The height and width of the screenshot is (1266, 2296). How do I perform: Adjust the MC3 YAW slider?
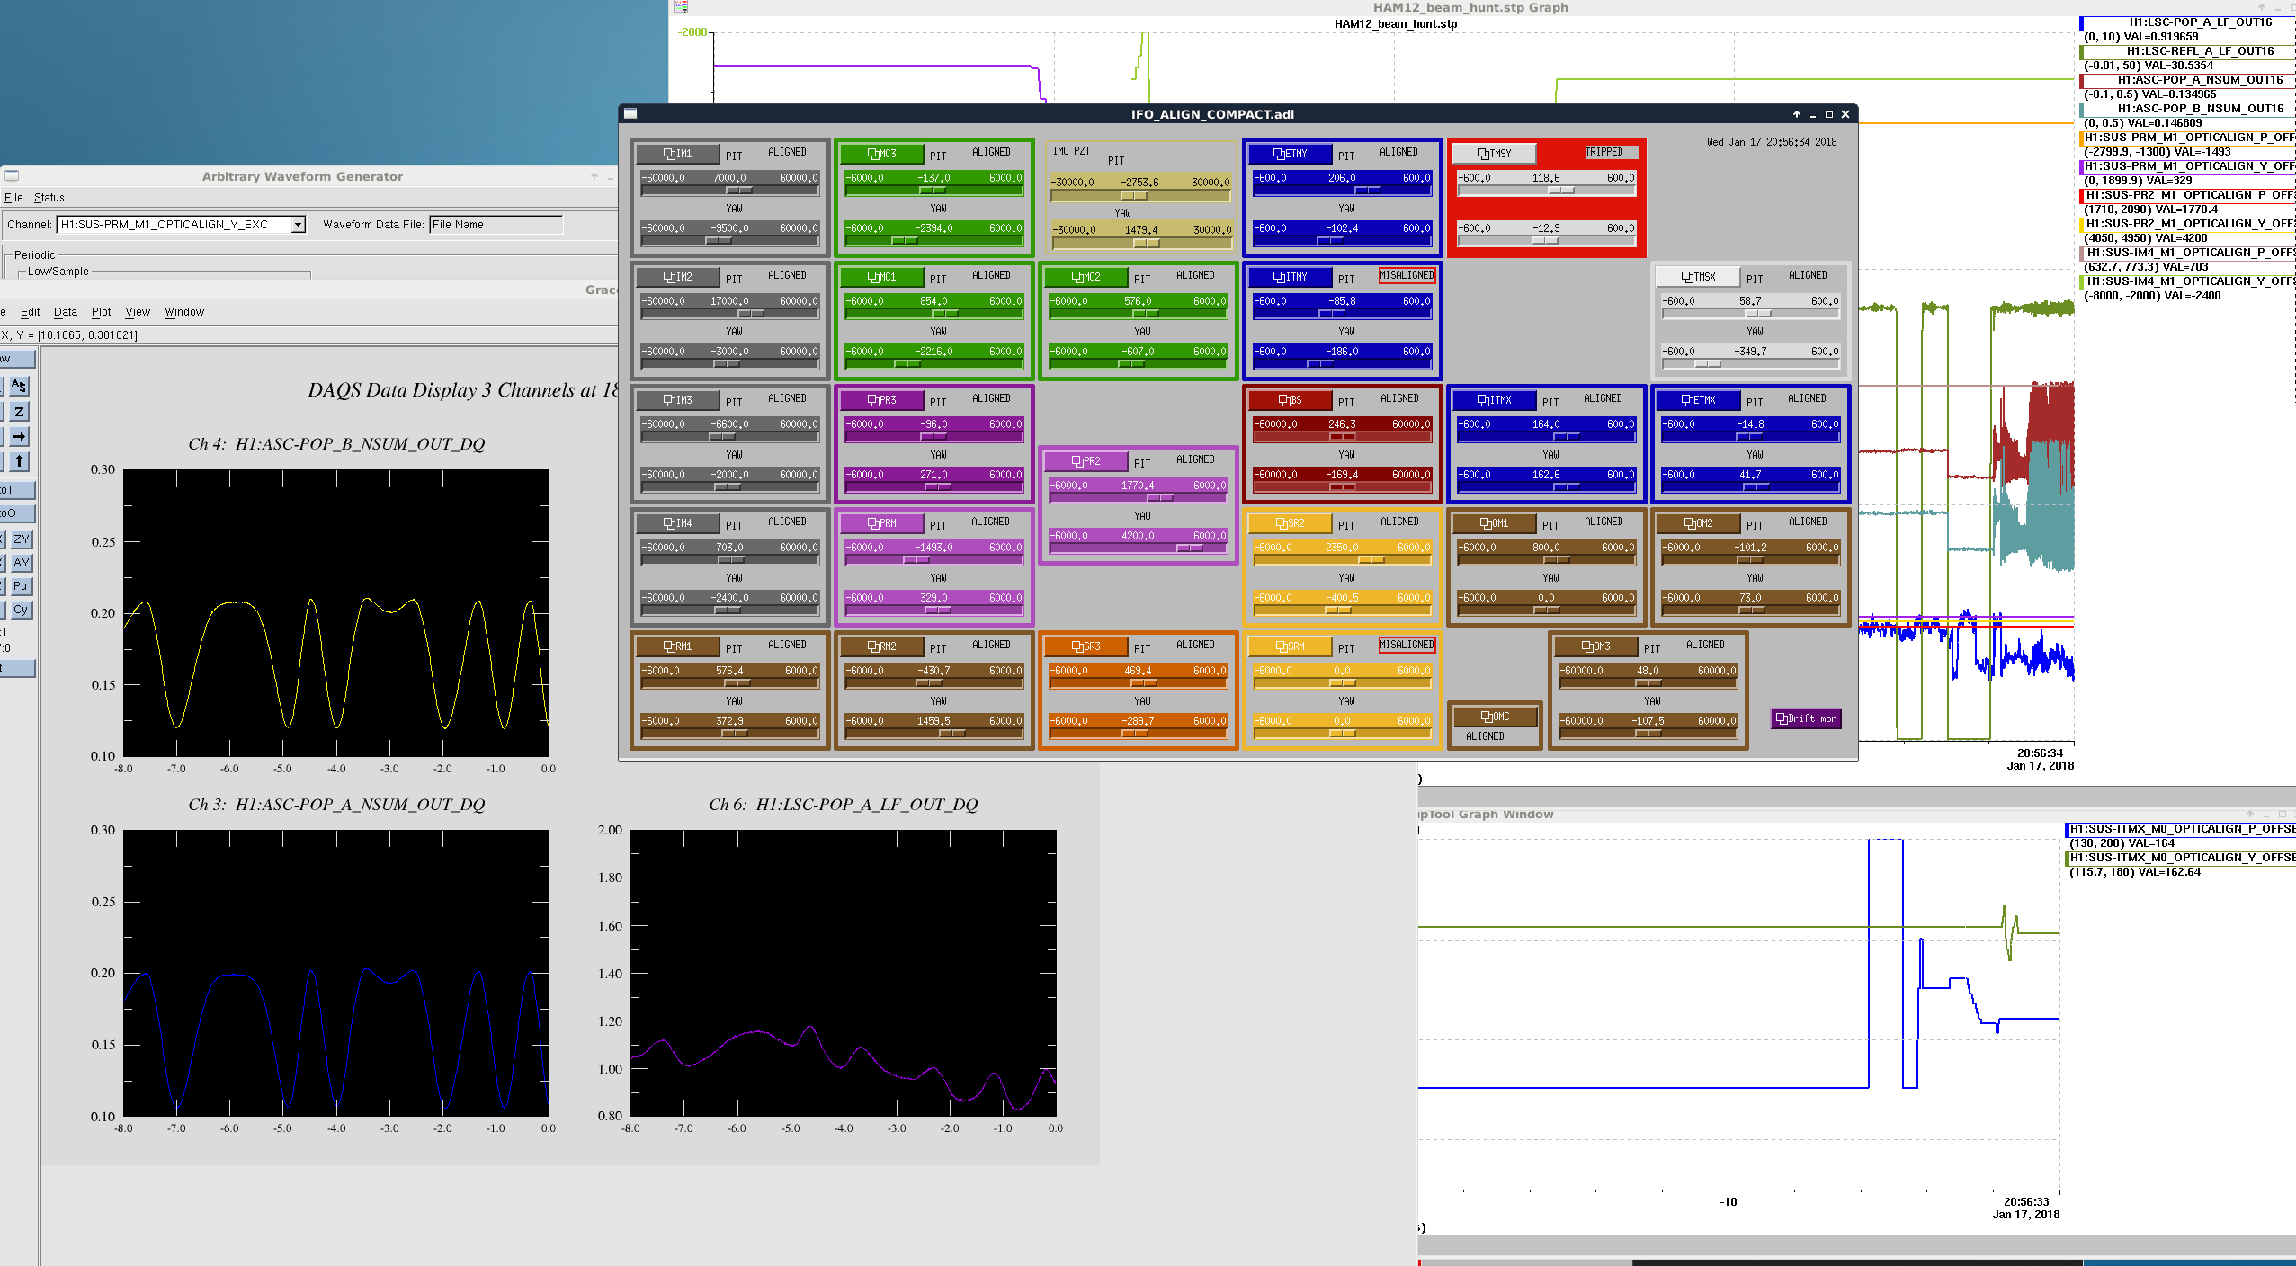tap(934, 241)
